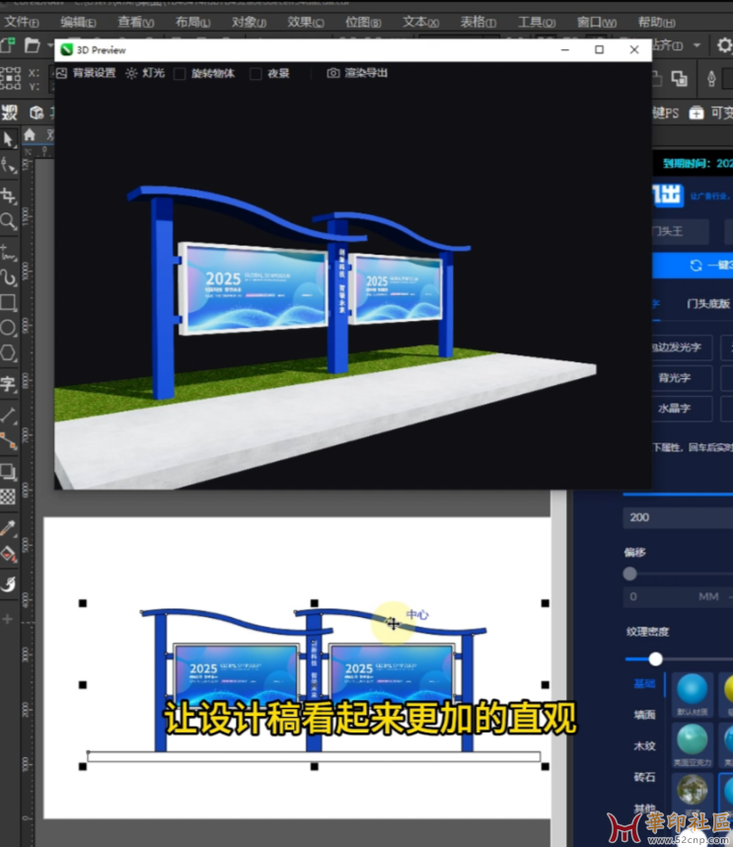Screen dimensions: 733x847
Task: Select the Shape tool in toolbox
Action: (x=8, y=165)
